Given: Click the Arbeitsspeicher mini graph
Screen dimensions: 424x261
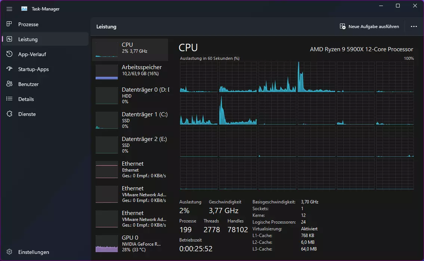Looking at the screenshot, I should (x=106, y=72).
